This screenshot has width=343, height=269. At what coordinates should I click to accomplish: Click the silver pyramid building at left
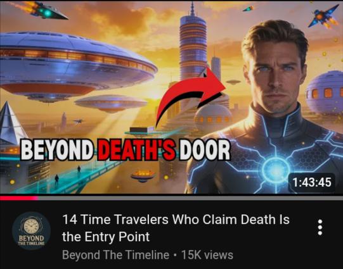(12, 124)
